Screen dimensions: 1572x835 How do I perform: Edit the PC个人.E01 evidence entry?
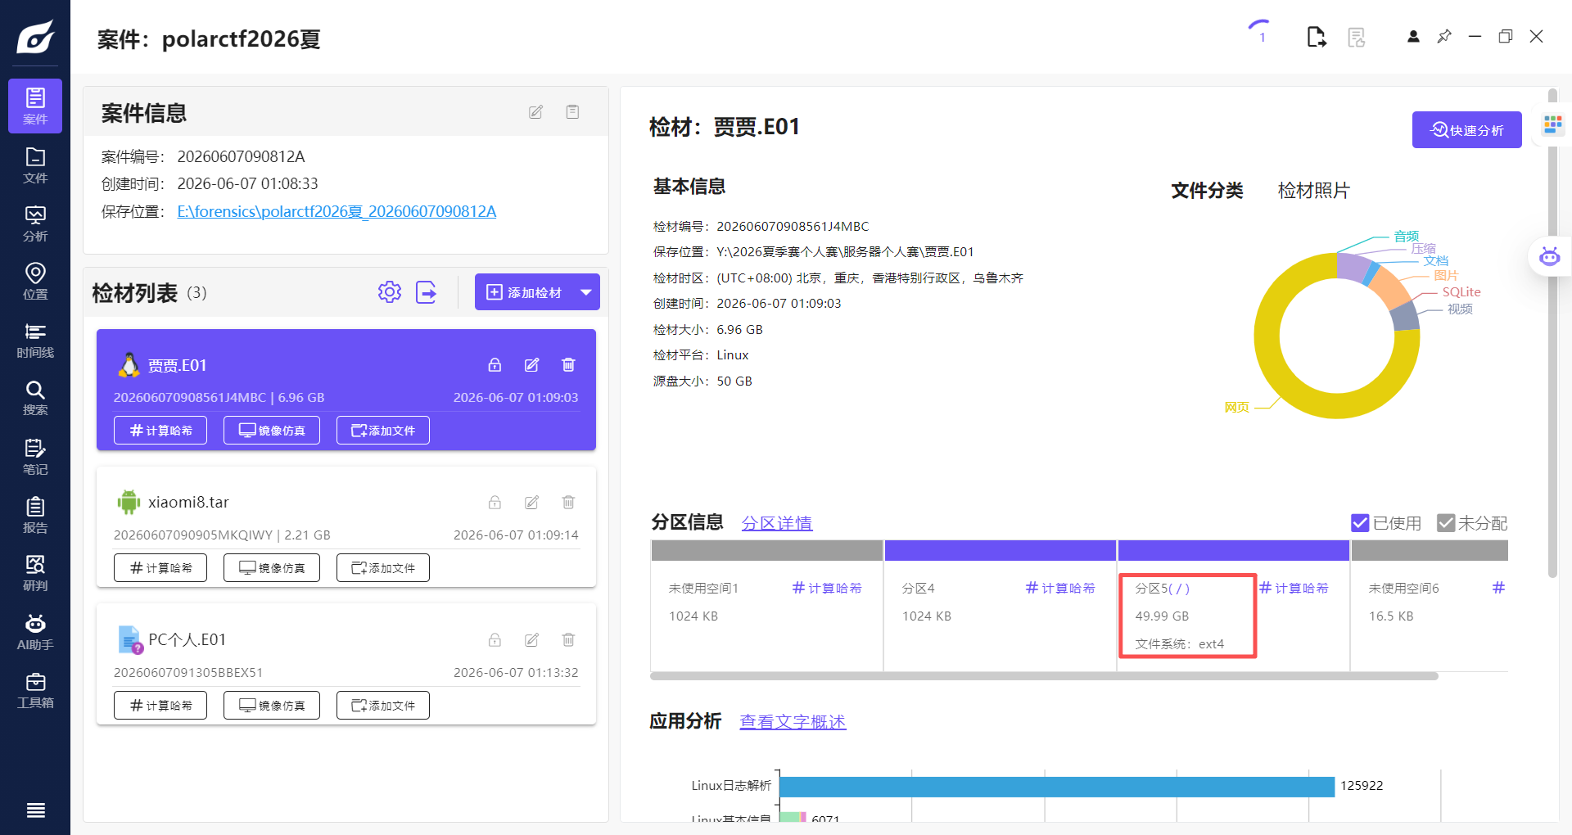531,640
